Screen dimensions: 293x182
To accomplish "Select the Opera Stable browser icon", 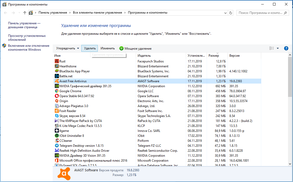I will pos(57,96).
